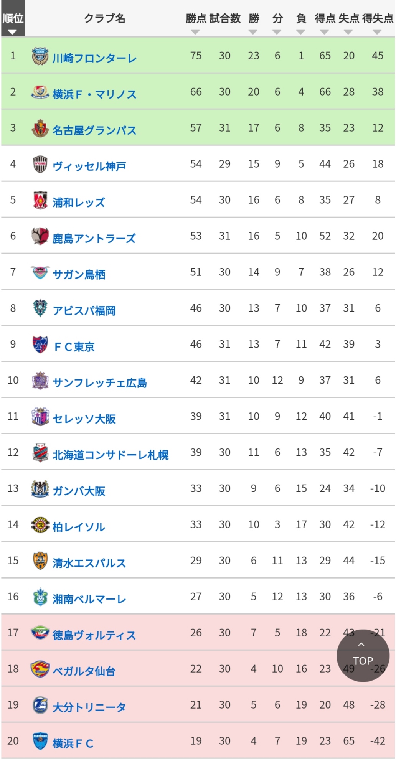The width and height of the screenshot is (396, 760).
Task: Click the Yokohama FC club crest
Action: click(40, 741)
